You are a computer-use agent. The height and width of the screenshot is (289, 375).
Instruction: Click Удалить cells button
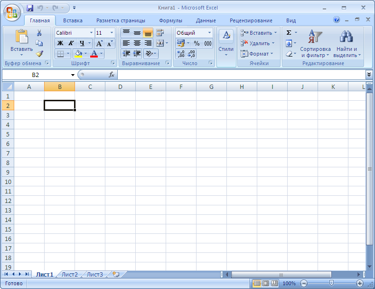coord(258,43)
